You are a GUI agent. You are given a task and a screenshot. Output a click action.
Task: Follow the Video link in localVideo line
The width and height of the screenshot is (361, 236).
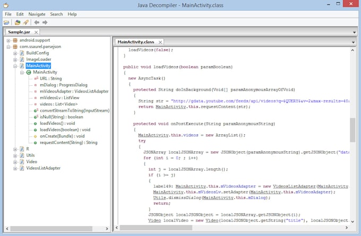[x=154, y=220]
